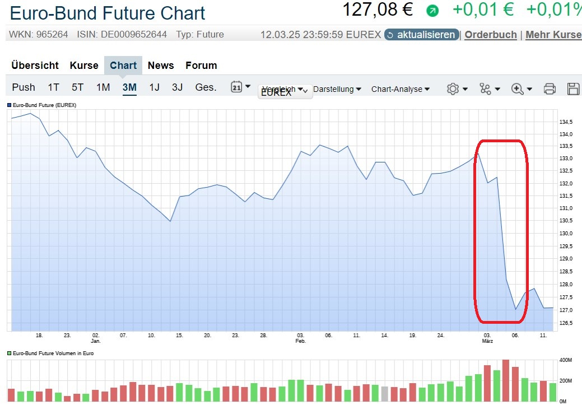Click the green price trend arrow icon

(432, 11)
